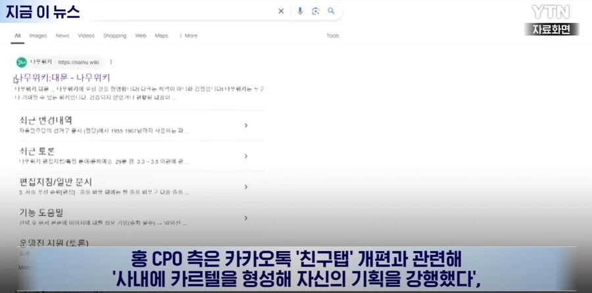This screenshot has width=592, height=293.
Task: Expand the More search filters dropdown
Action: tap(188, 35)
